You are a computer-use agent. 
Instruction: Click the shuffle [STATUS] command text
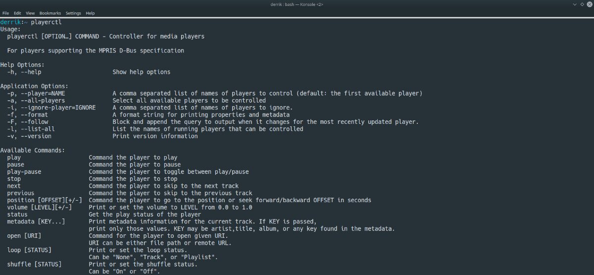(x=35, y=264)
